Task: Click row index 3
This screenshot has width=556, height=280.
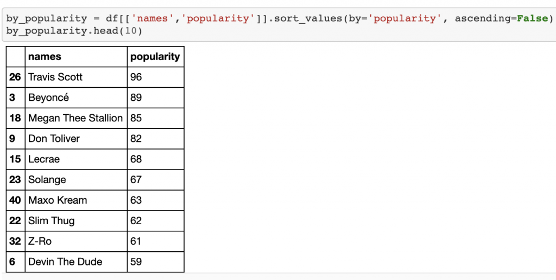Action: [16, 97]
